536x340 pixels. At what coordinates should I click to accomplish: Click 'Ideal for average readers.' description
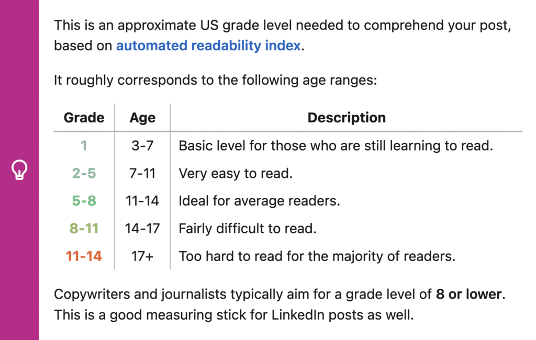pos(259,201)
